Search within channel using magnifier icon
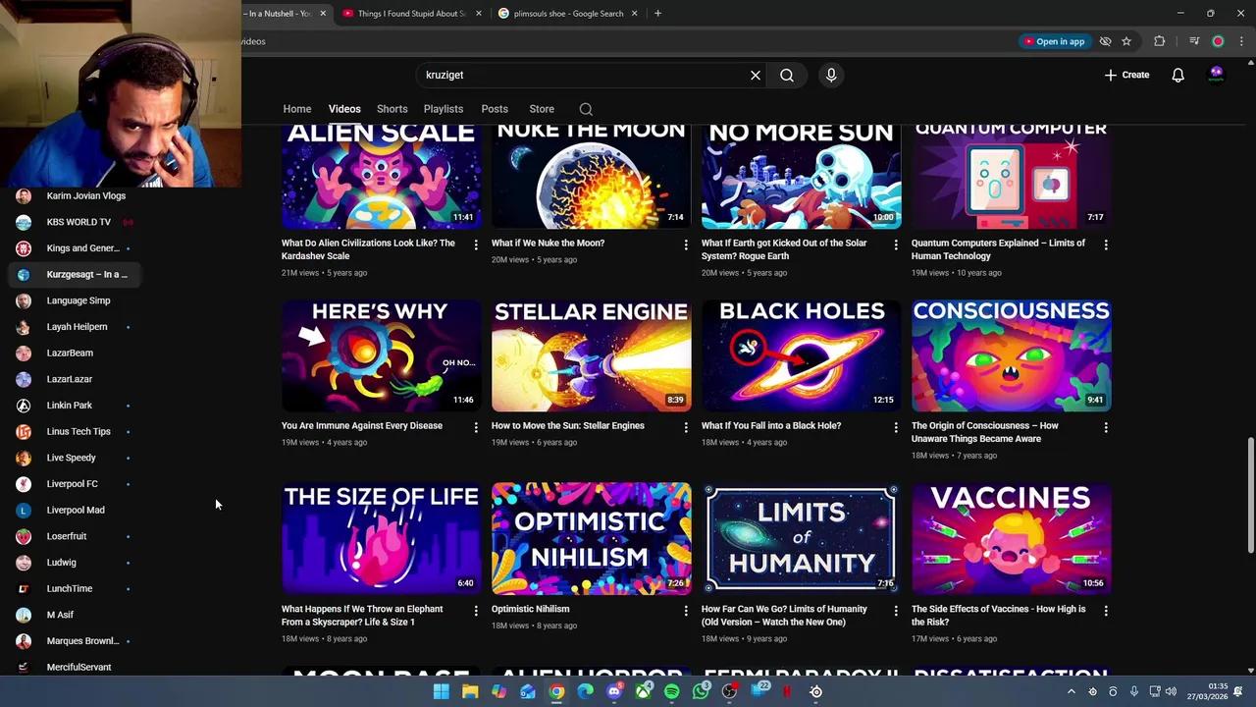Viewport: 1256px width, 707px height. (586, 109)
